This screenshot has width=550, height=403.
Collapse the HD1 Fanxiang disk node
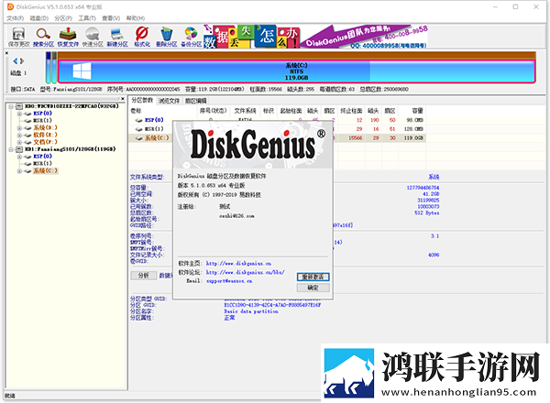[11, 149]
